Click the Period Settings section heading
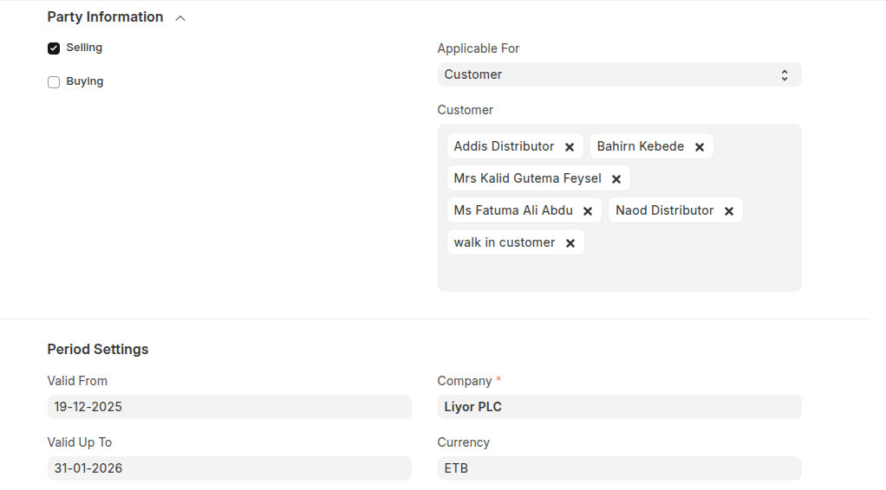Screen dimensions: 886x490 tap(98, 349)
